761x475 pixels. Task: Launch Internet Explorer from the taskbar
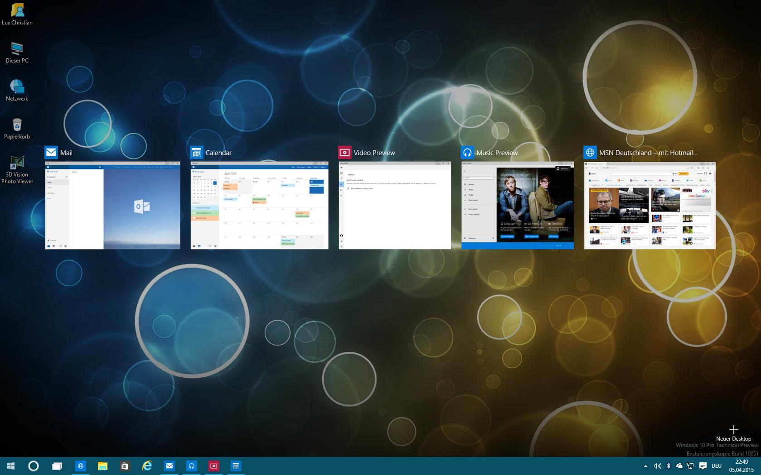[x=147, y=466]
